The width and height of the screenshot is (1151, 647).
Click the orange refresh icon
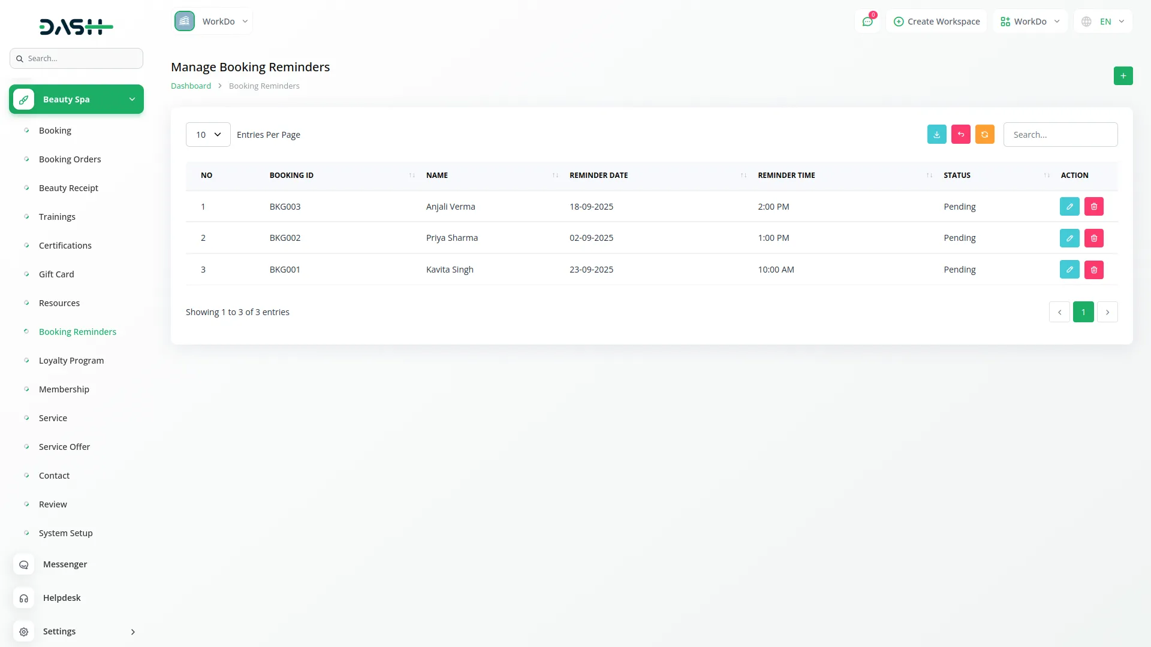click(984, 134)
